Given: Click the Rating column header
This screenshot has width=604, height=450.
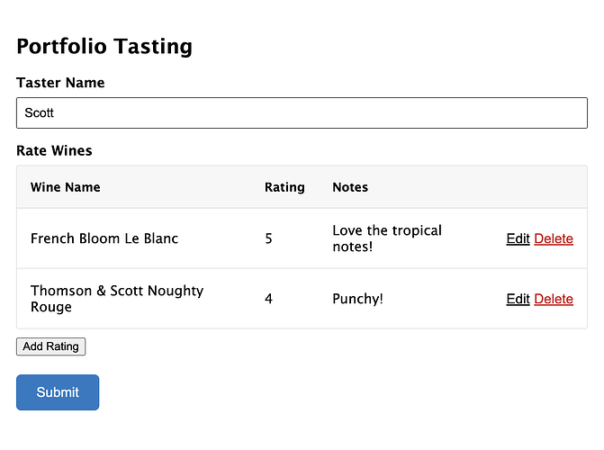Looking at the screenshot, I should [x=284, y=187].
